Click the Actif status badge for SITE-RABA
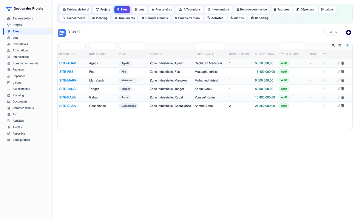358x221 pixels. pos(284,97)
